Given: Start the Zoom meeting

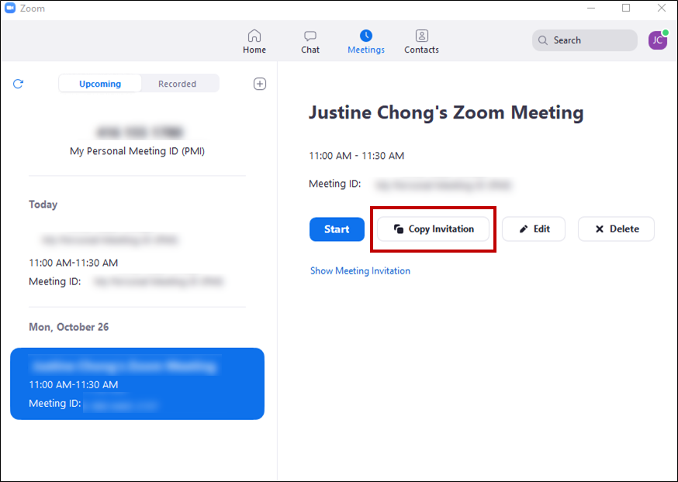Looking at the screenshot, I should coord(337,229).
